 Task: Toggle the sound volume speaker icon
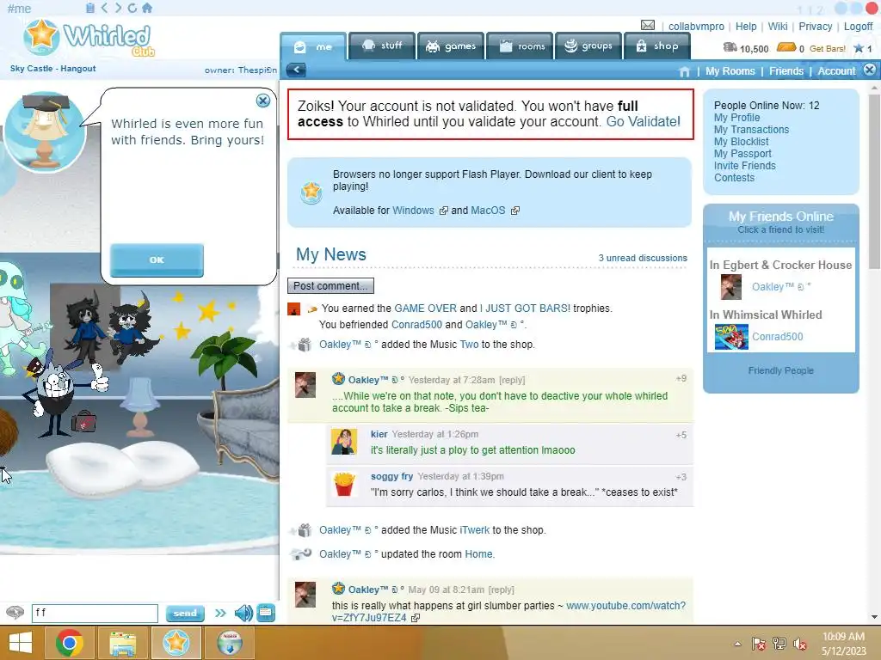(x=243, y=613)
